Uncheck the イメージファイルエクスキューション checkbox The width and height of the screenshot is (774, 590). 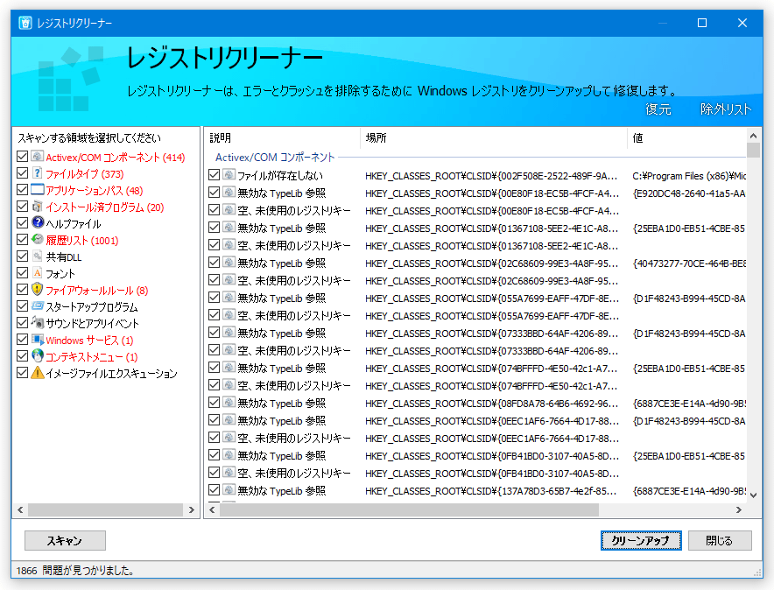tap(22, 373)
